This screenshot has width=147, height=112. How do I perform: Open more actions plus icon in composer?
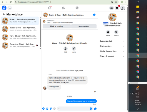pyautogui.click(x=44, y=108)
